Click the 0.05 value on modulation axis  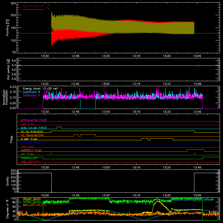pyautogui.click(x=13, y=103)
